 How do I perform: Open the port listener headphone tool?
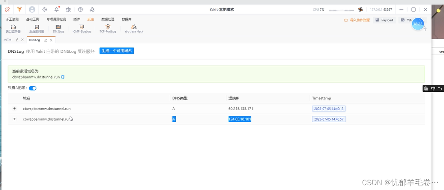point(13,29)
